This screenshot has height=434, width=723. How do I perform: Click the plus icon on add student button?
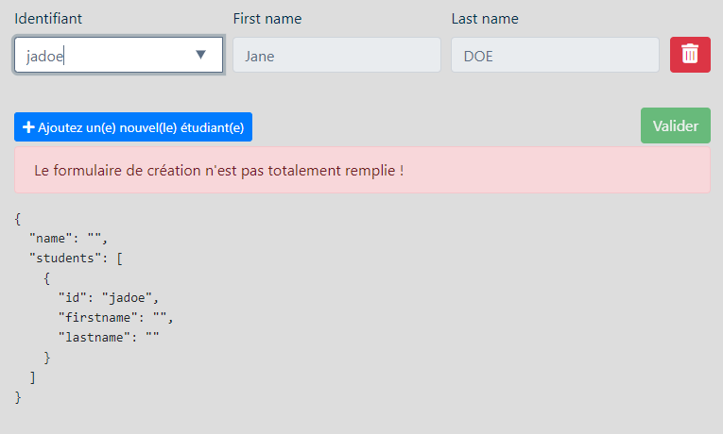tap(28, 127)
